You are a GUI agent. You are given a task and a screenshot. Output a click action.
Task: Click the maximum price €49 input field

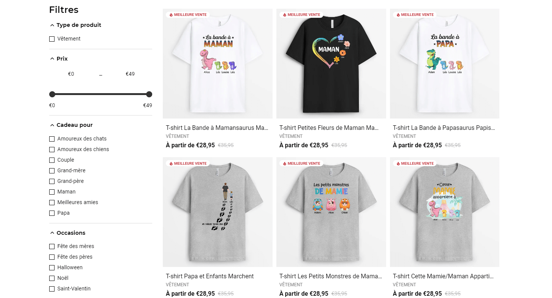130,74
